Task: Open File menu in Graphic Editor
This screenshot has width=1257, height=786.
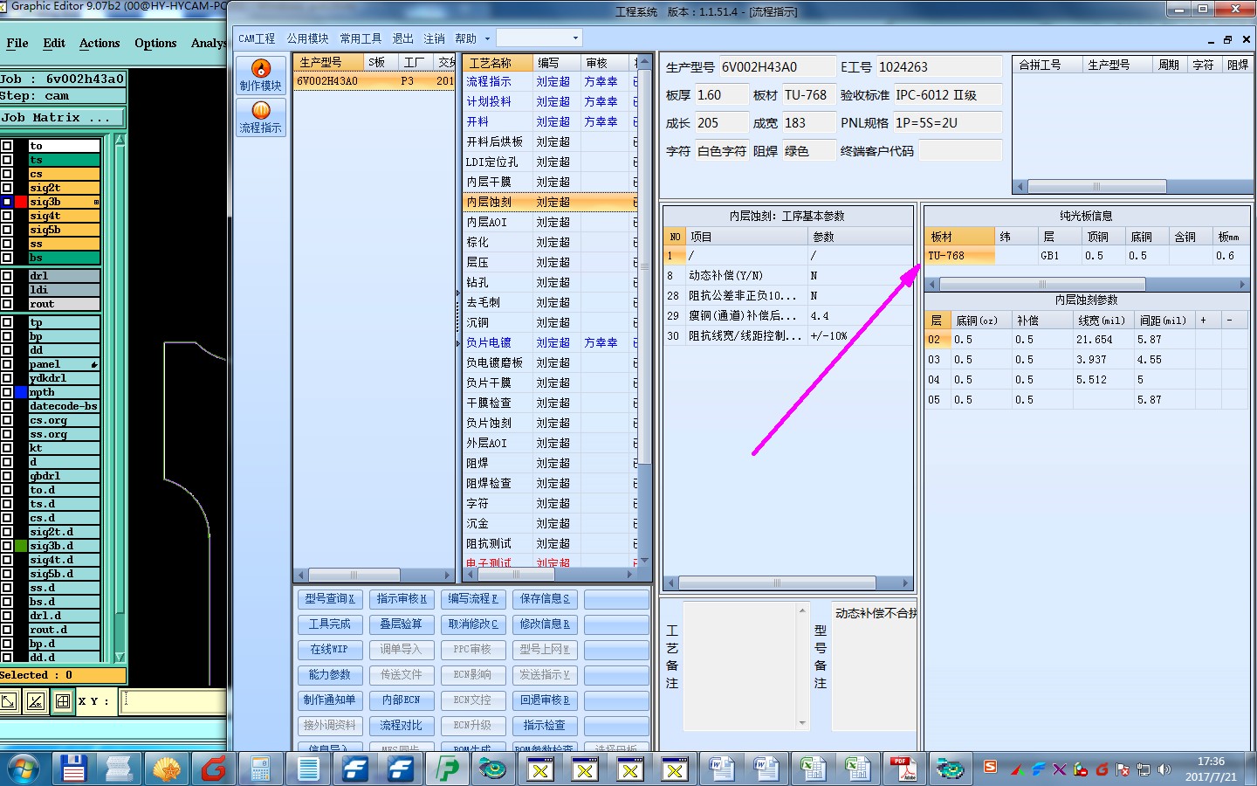Action: pyautogui.click(x=17, y=43)
